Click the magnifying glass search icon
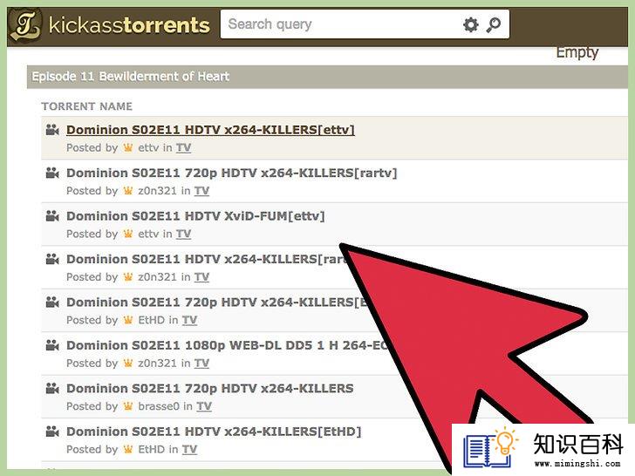This screenshot has height=476, width=635. 493,24
